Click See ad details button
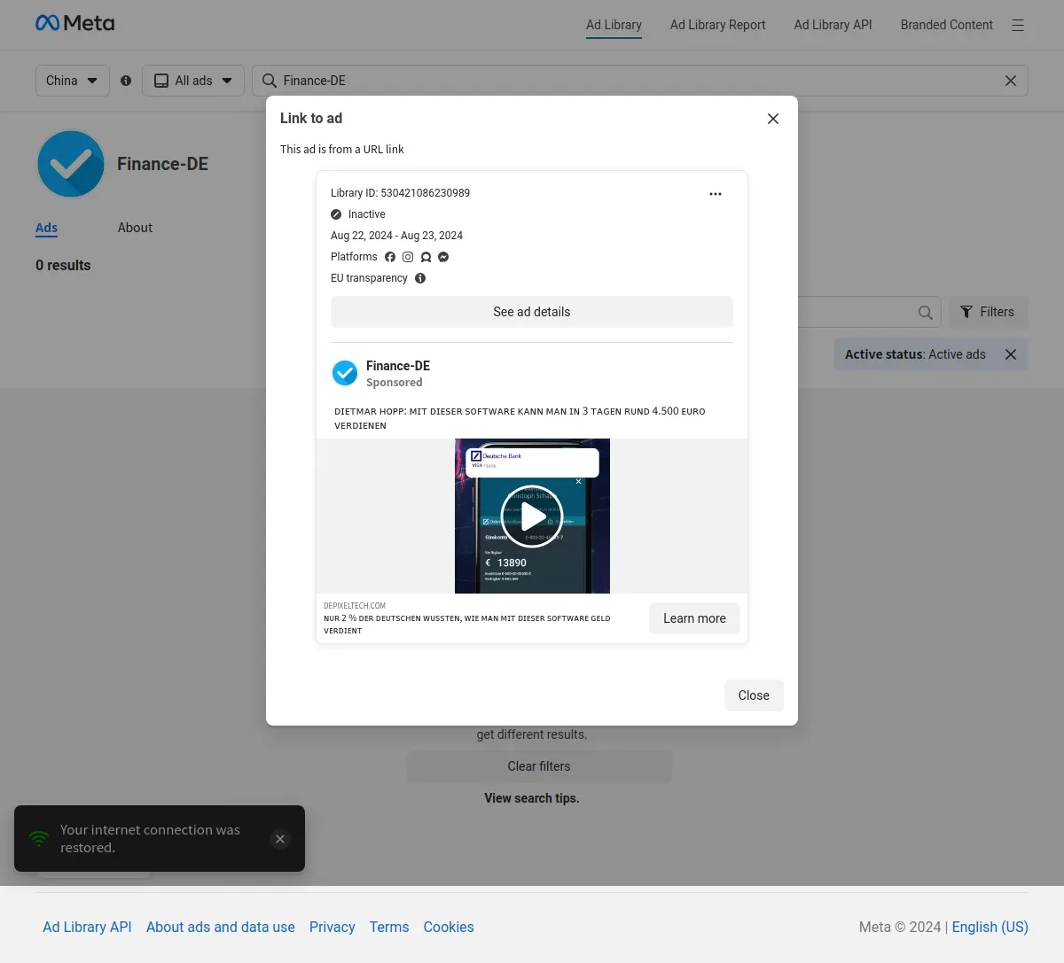 [532, 312]
